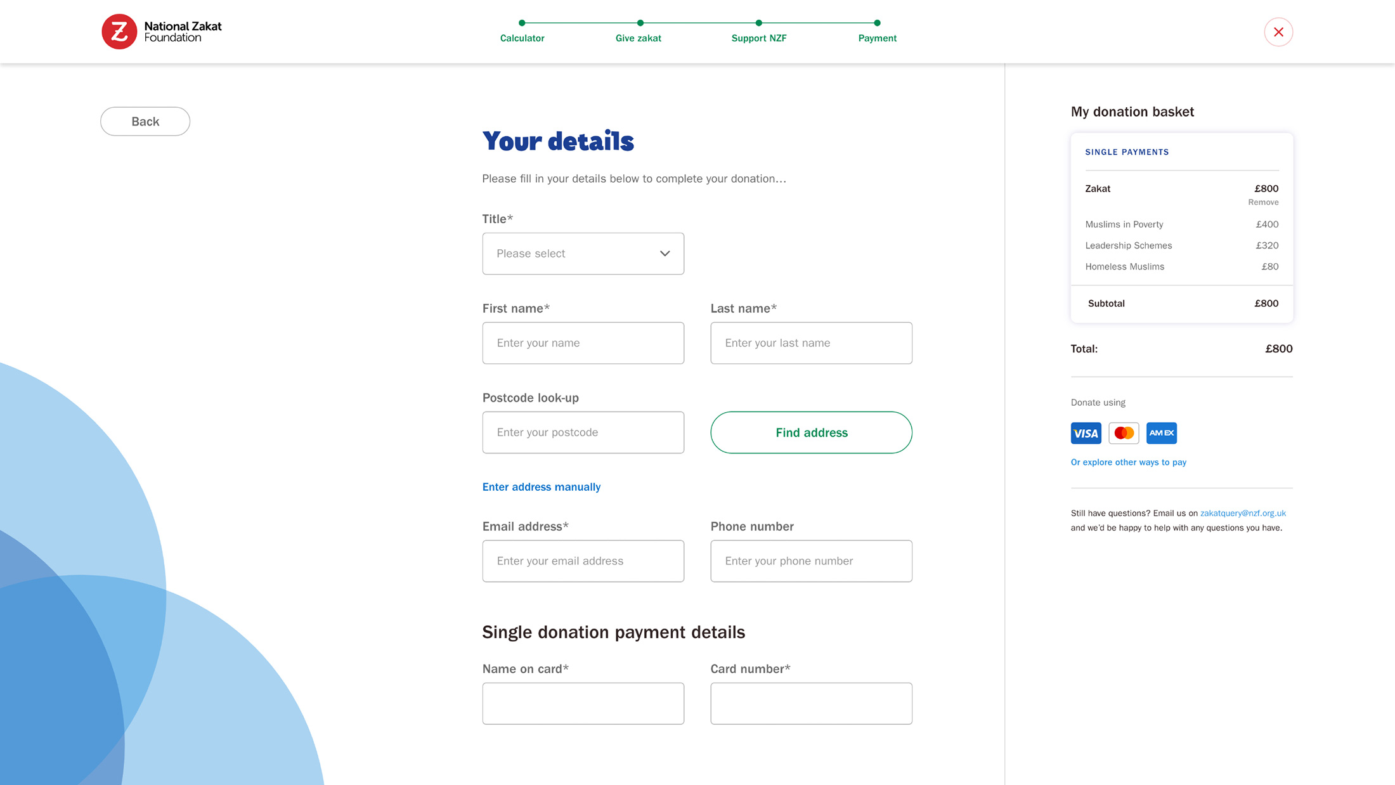The image size is (1395, 785).
Task: Open the Title dropdown
Action: click(583, 254)
